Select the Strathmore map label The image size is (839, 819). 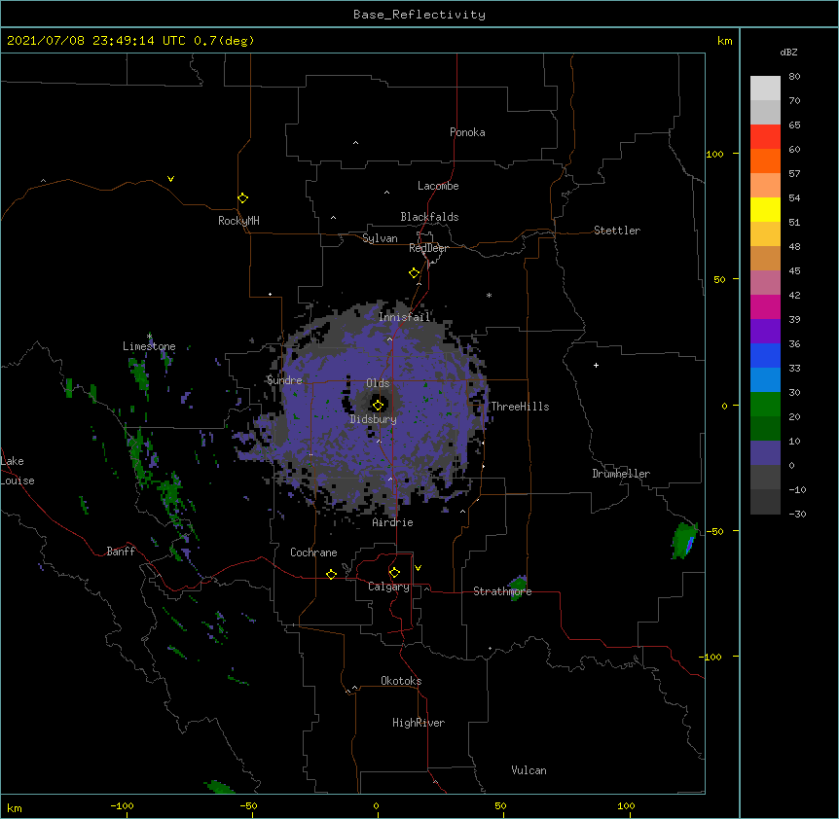click(502, 591)
